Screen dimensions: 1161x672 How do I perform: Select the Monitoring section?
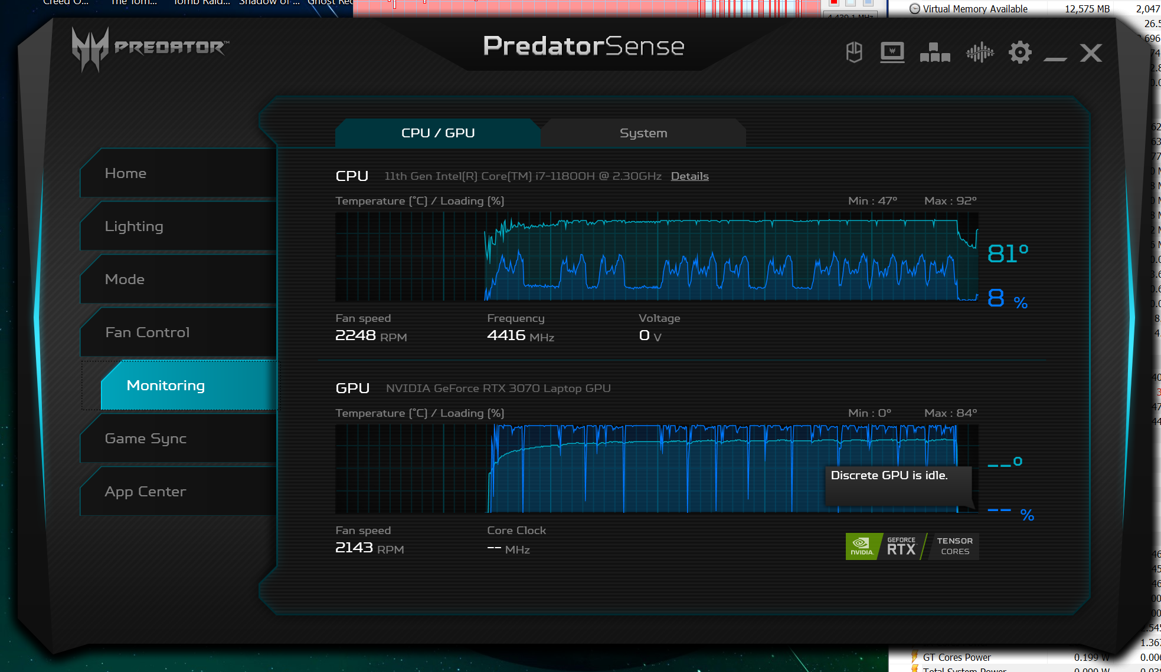189,386
